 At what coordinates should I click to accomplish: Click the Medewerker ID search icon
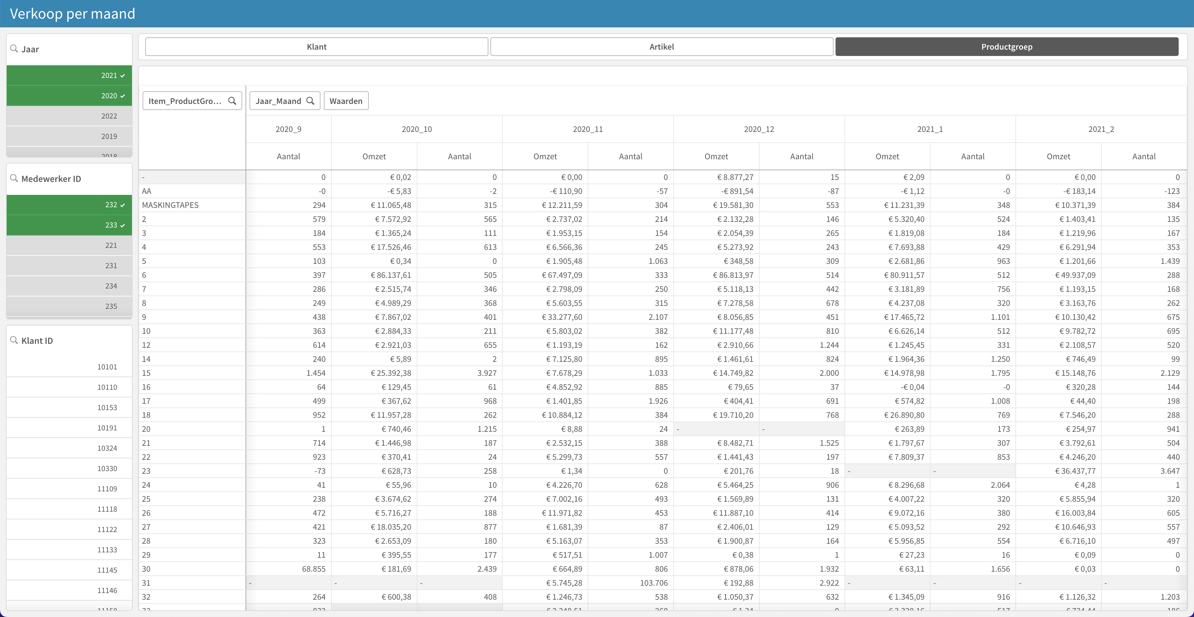pyautogui.click(x=14, y=178)
